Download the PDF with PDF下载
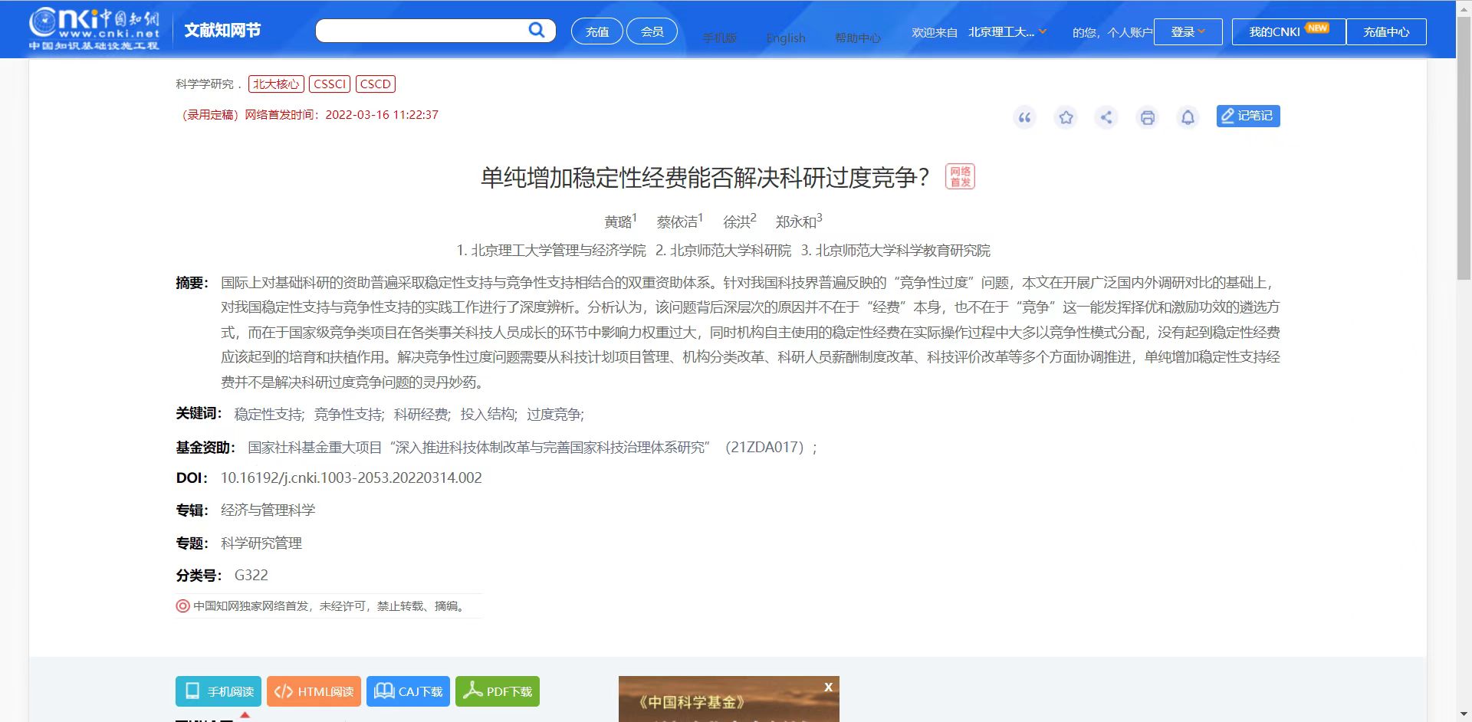The height and width of the screenshot is (722, 1472). [497, 691]
